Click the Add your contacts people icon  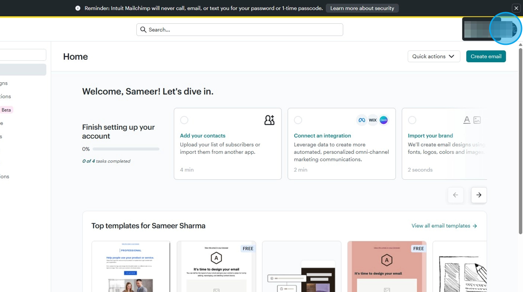pyautogui.click(x=269, y=120)
